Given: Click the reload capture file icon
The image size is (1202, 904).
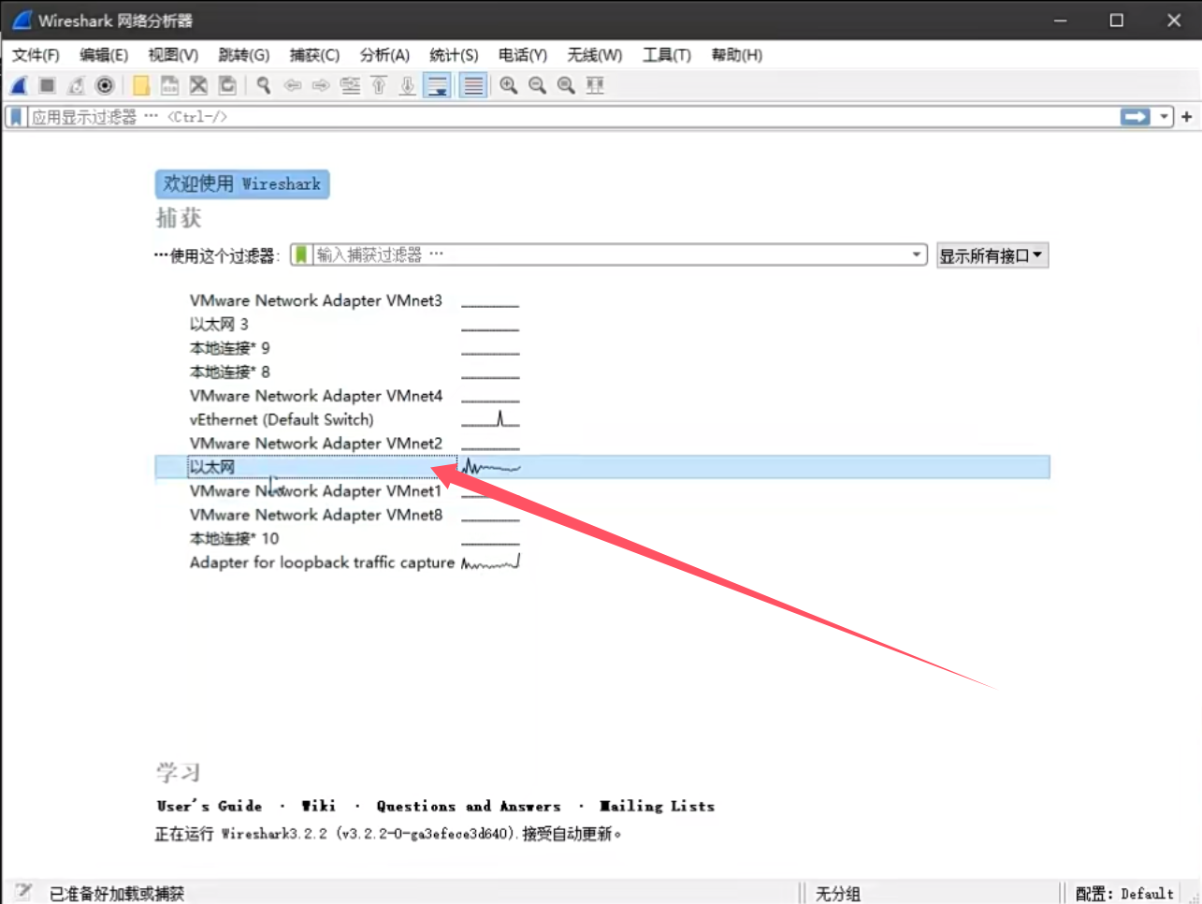Looking at the screenshot, I should [227, 86].
